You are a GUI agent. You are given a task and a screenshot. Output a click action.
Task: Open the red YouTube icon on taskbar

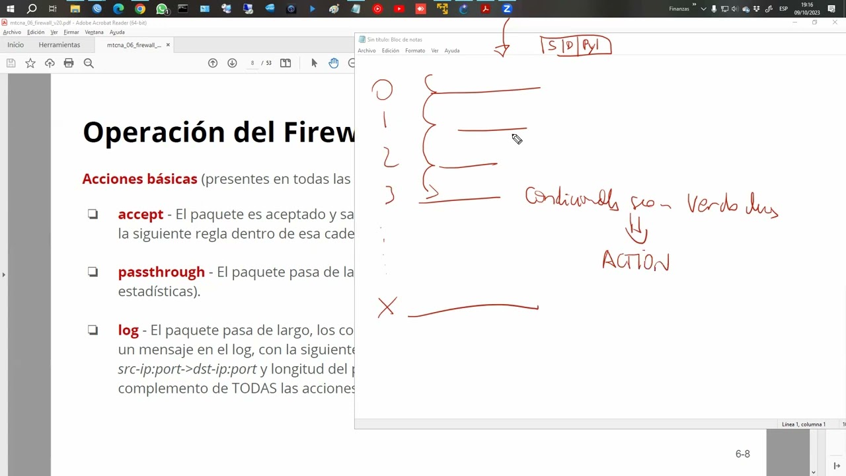[399, 9]
